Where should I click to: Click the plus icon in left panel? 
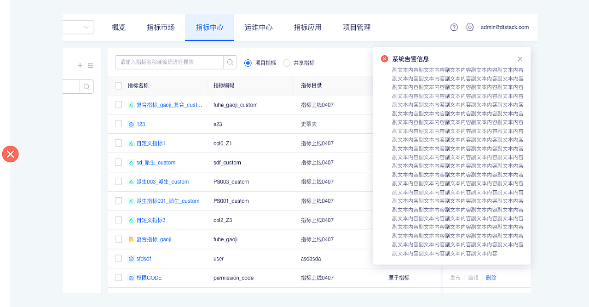(x=80, y=65)
